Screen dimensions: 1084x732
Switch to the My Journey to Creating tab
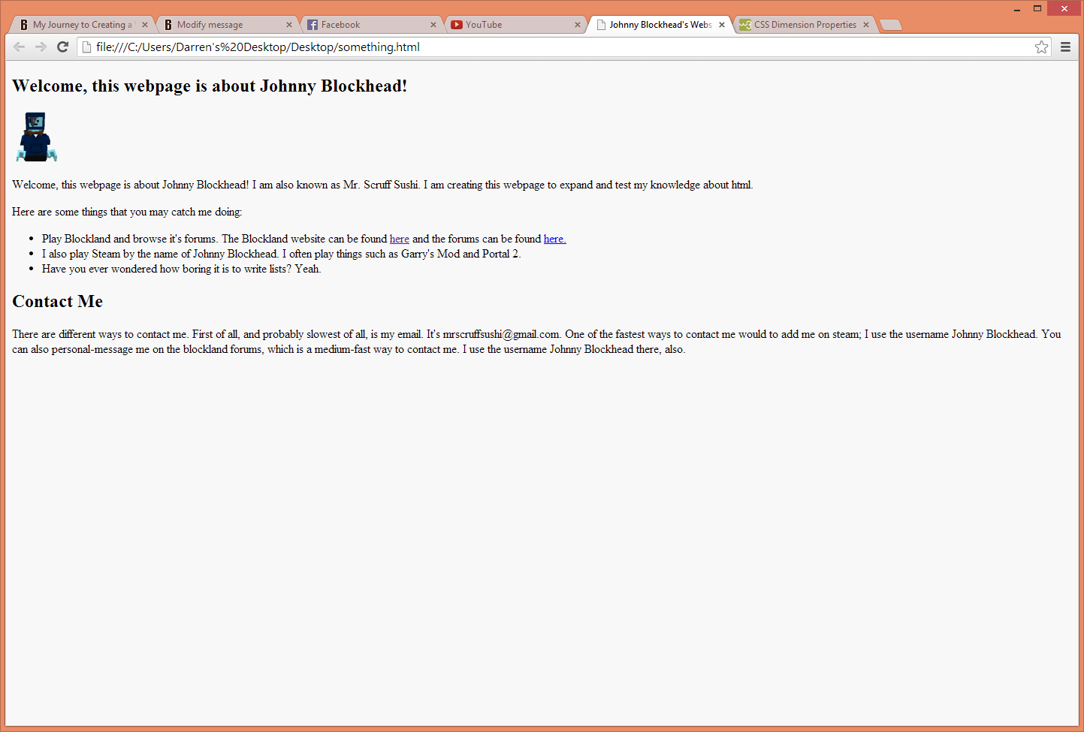81,25
